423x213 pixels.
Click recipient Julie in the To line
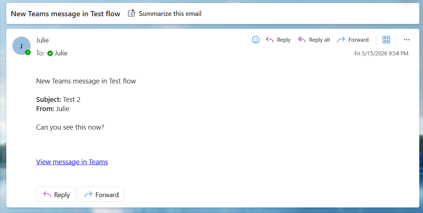61,53
